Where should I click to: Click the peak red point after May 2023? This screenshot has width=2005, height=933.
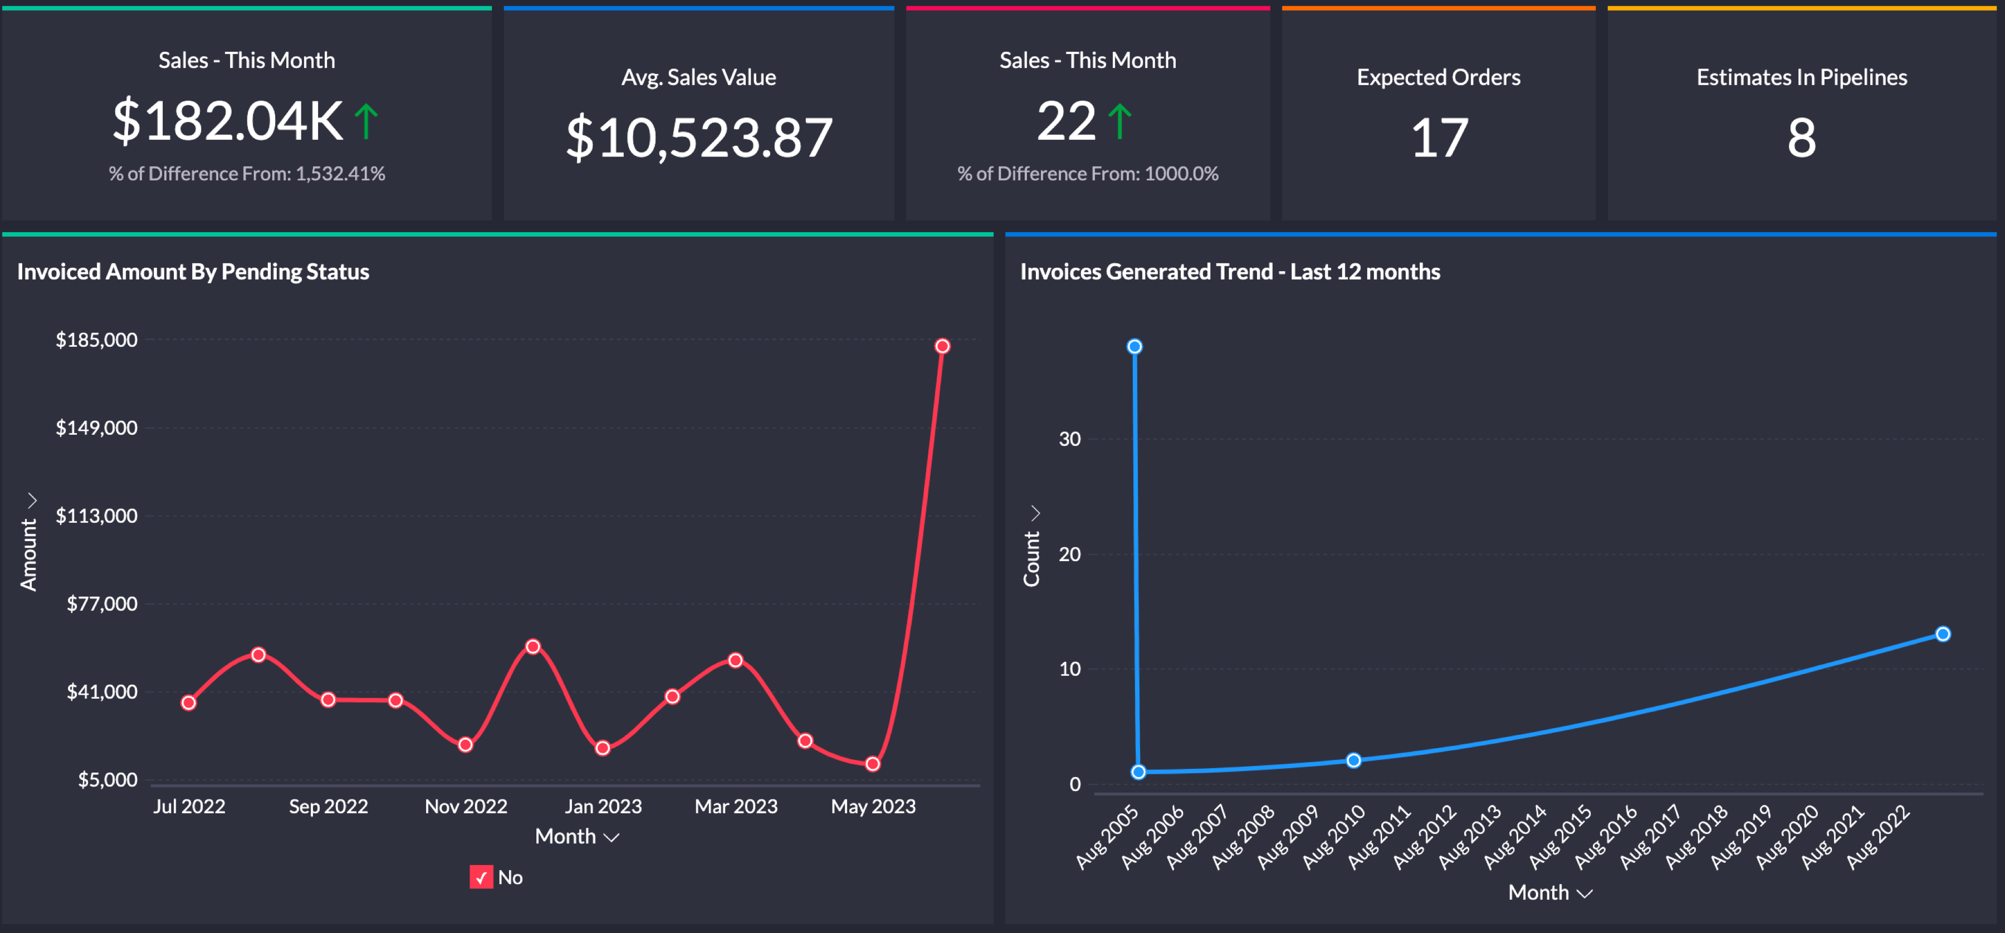(x=942, y=346)
